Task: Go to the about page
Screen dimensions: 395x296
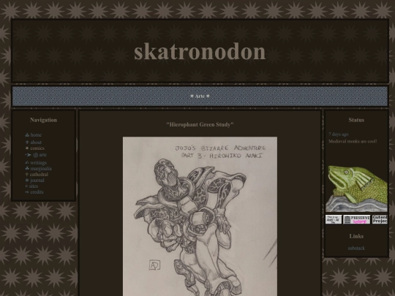Action: [36, 143]
